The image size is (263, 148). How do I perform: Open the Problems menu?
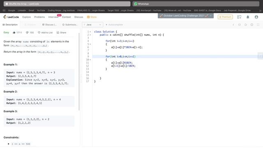click(x=39, y=17)
